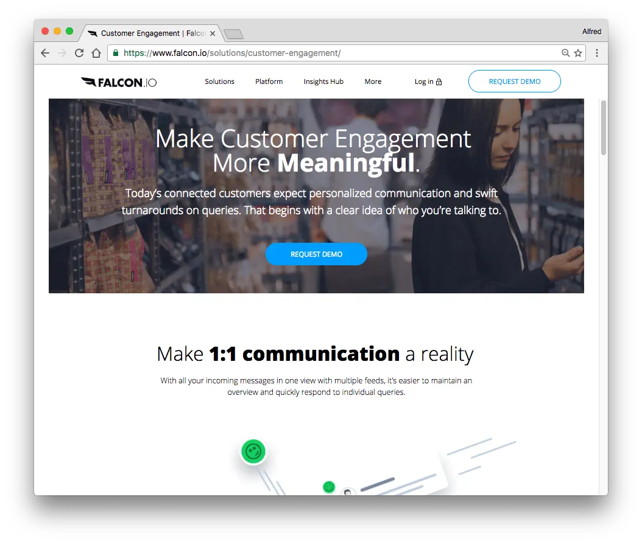642x544 pixels.
Task: Reload the page with the refresh icon
Action: coord(79,53)
